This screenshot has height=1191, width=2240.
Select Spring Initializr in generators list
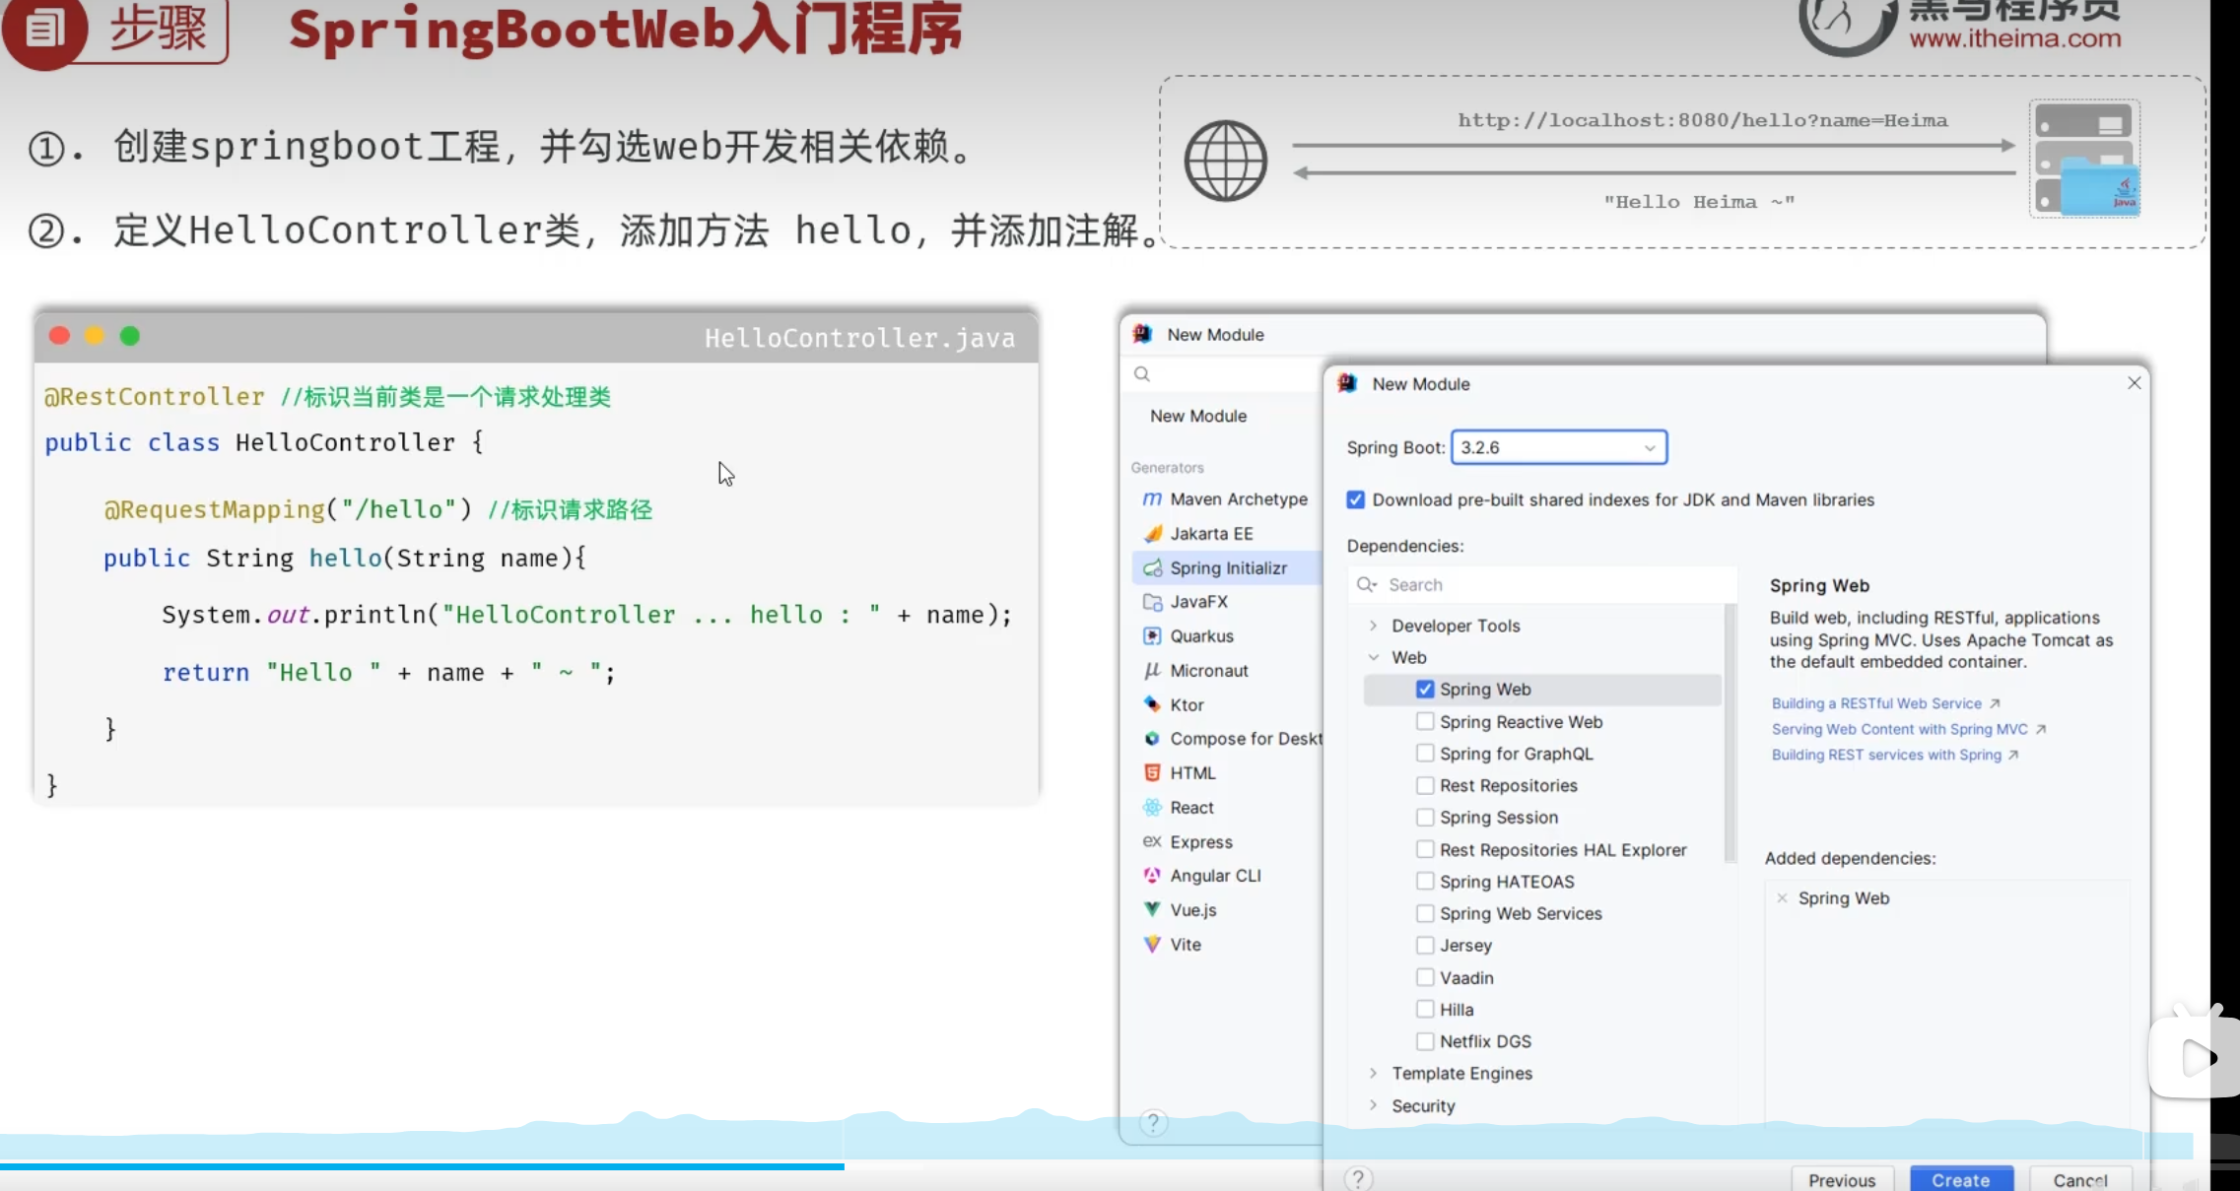coord(1228,568)
